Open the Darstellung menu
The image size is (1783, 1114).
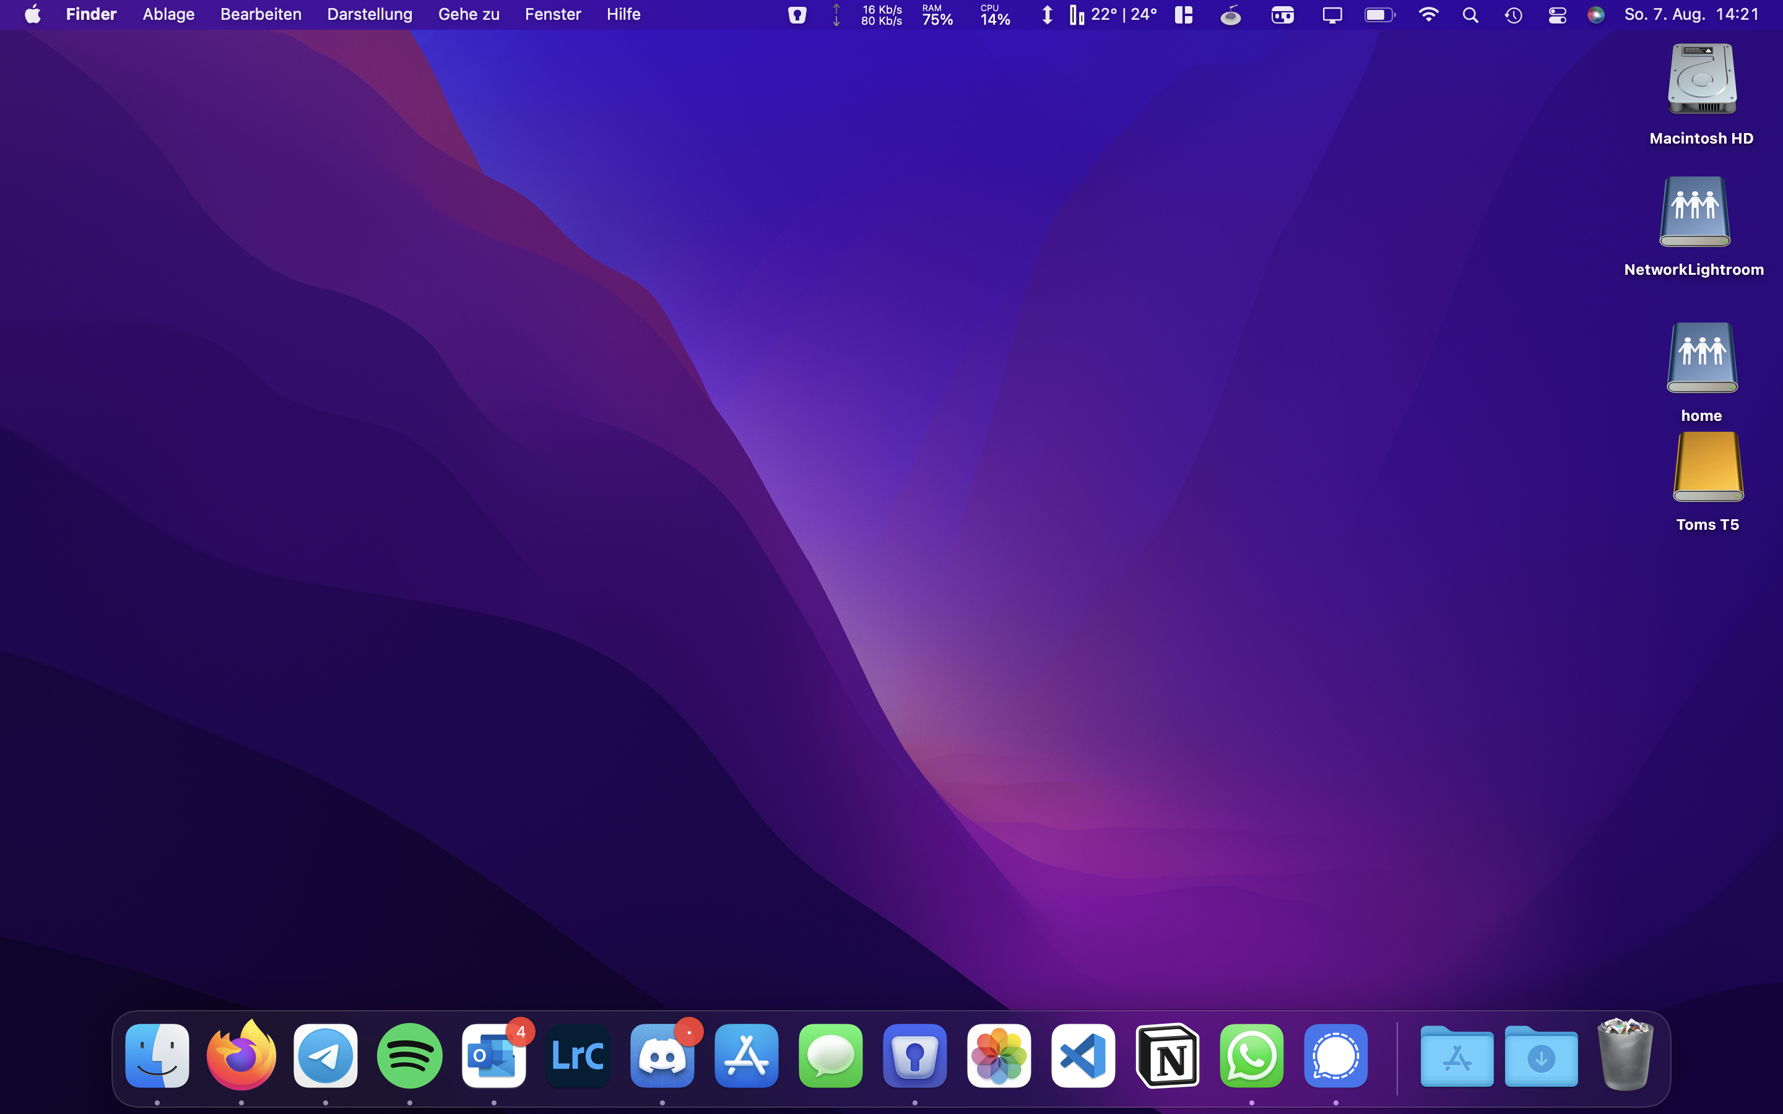(369, 15)
